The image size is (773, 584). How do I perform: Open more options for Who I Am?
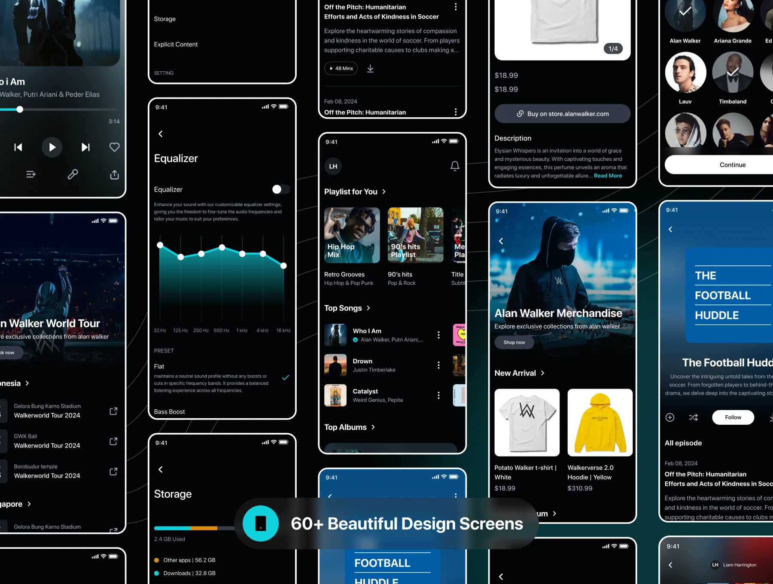(438, 335)
